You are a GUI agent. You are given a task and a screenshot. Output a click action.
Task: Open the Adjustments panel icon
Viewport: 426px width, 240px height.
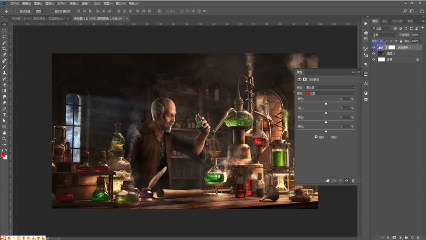click(366, 93)
